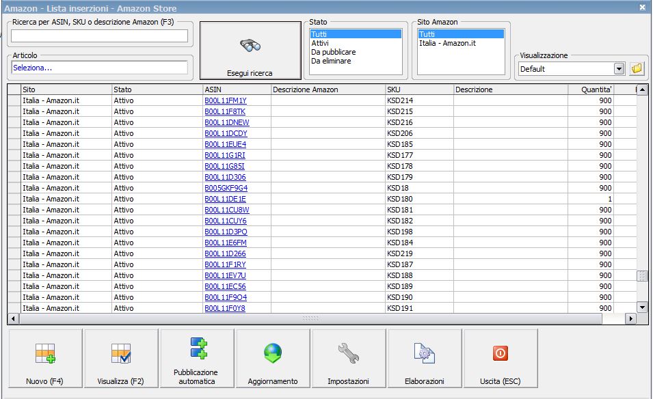Image resolution: width=653 pixels, height=399 pixels.
Task: Select the SKU cell KSD180
Action: coord(419,199)
